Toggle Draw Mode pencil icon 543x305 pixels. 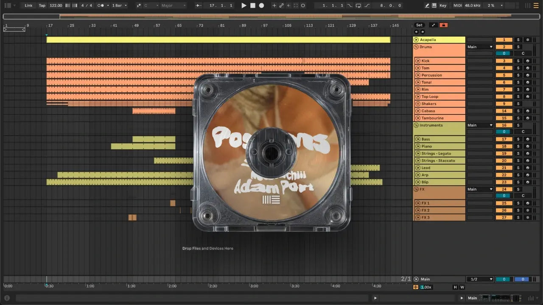click(427, 6)
